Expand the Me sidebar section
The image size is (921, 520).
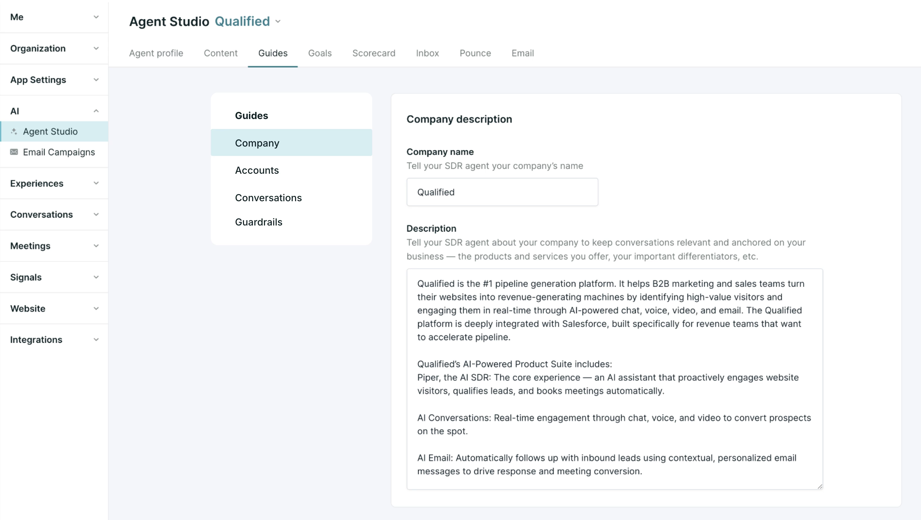(54, 17)
